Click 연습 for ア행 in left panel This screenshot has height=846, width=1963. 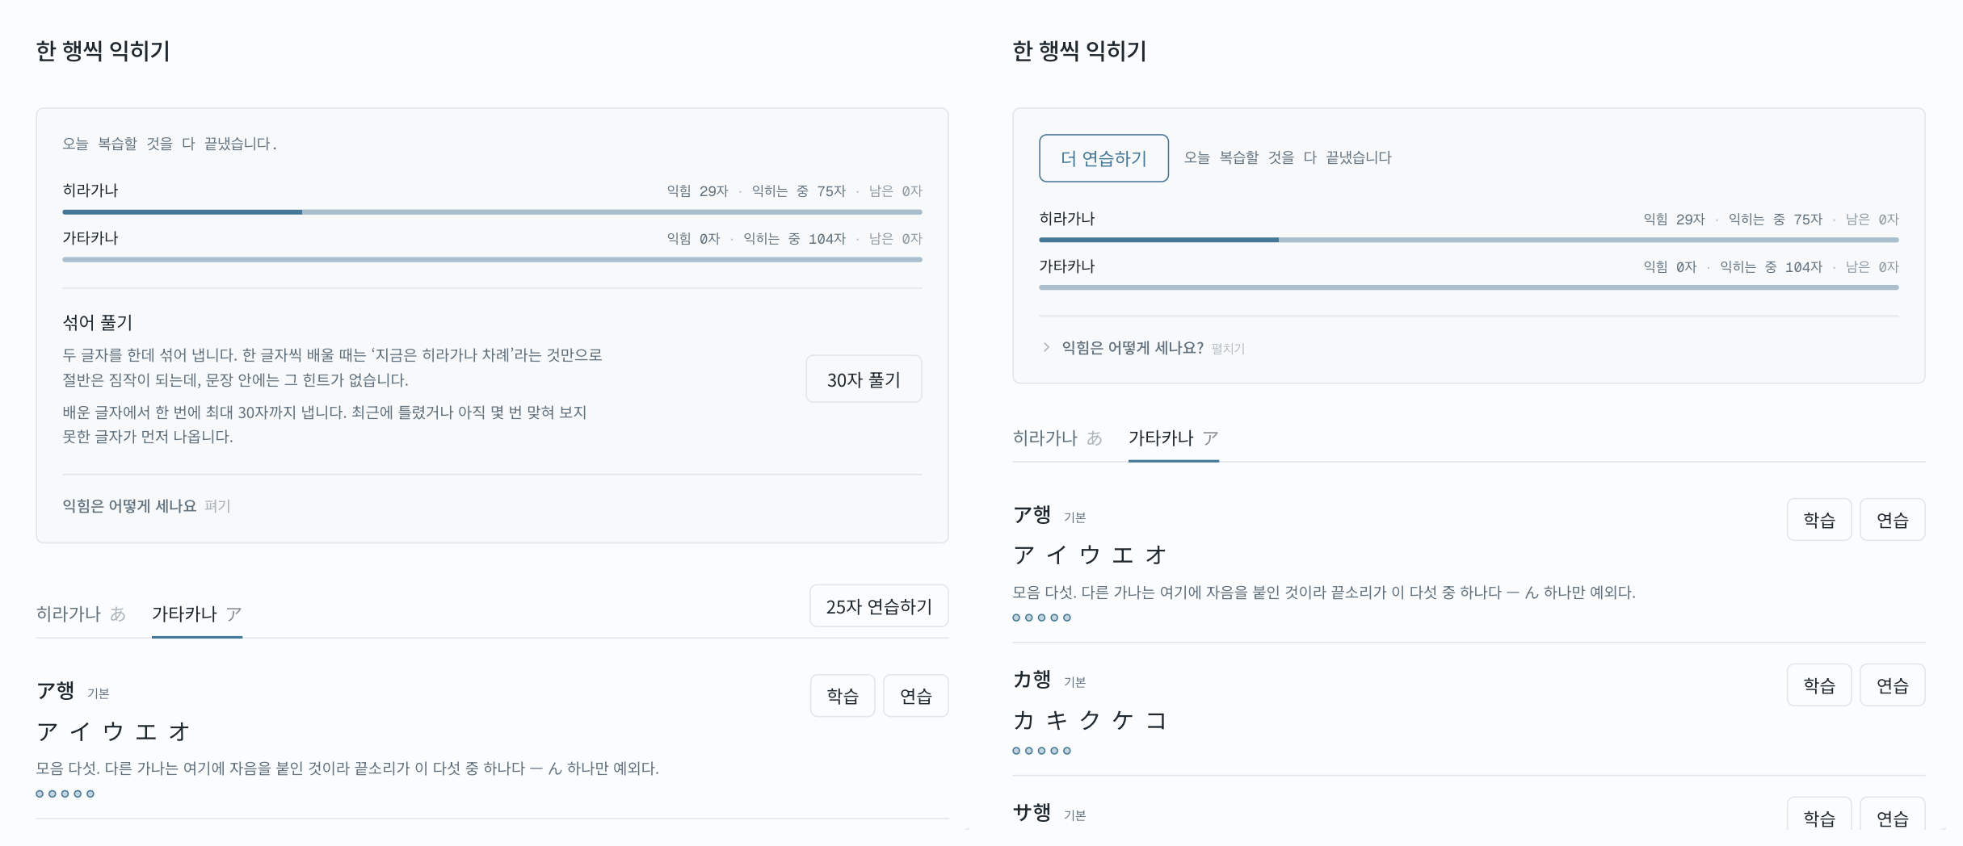tap(916, 696)
